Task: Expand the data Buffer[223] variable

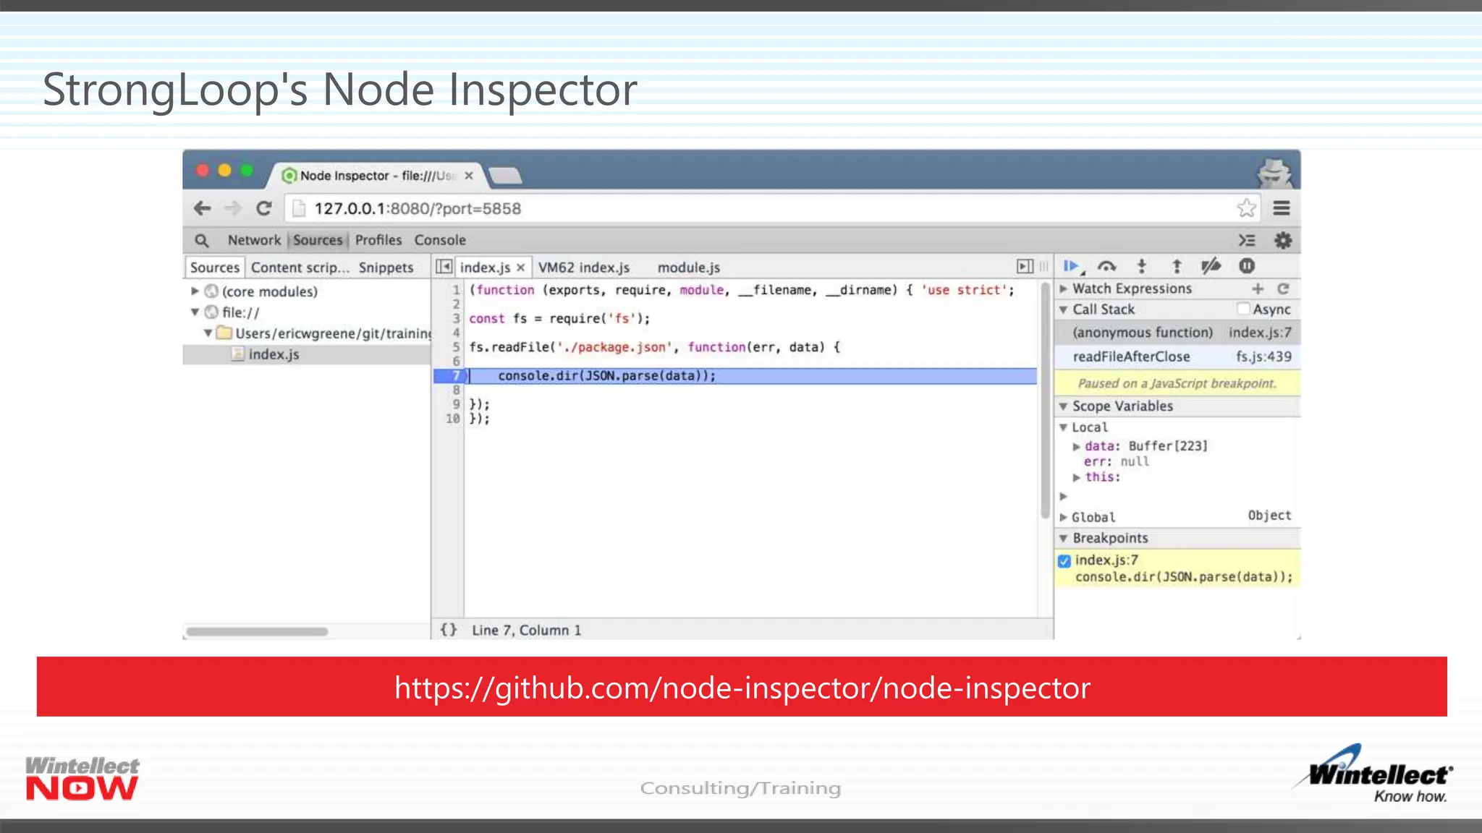Action: coord(1076,446)
